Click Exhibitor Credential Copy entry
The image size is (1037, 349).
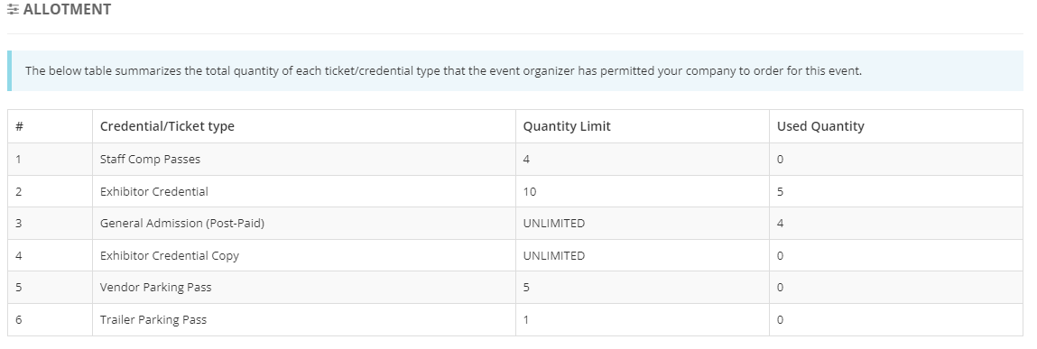[x=170, y=256]
